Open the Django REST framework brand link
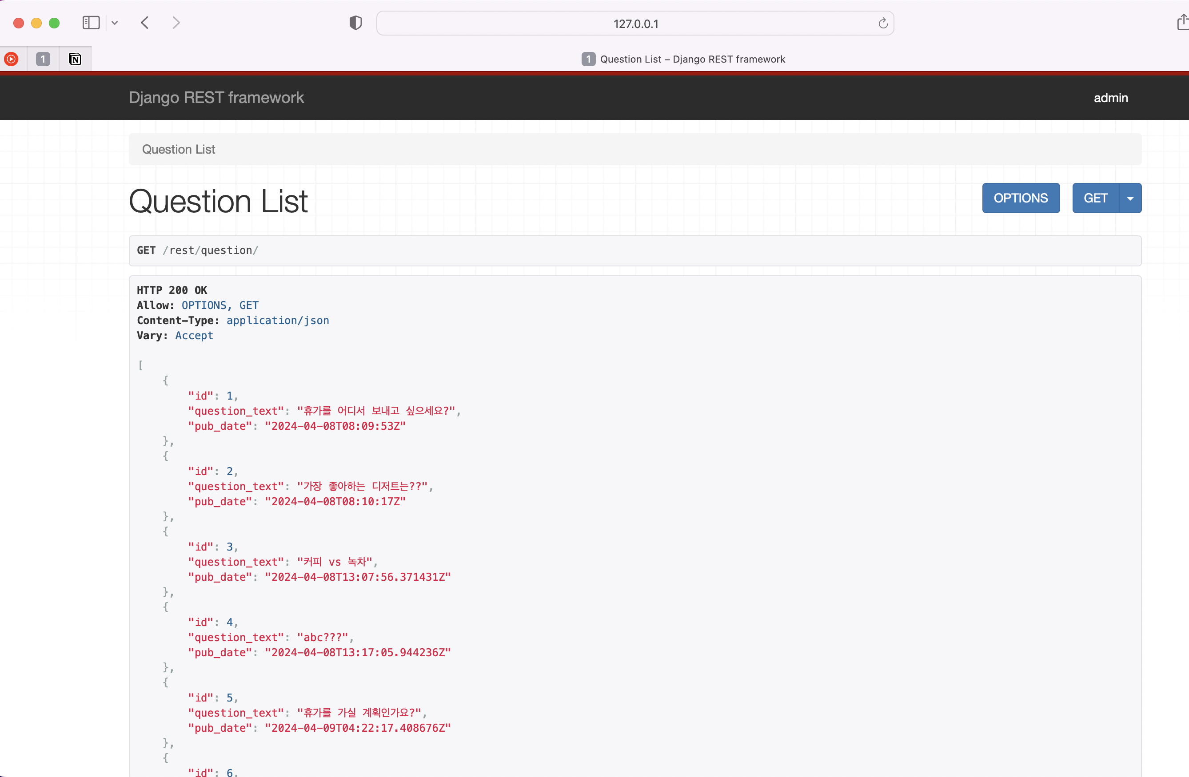Image resolution: width=1189 pixels, height=777 pixels. click(216, 97)
